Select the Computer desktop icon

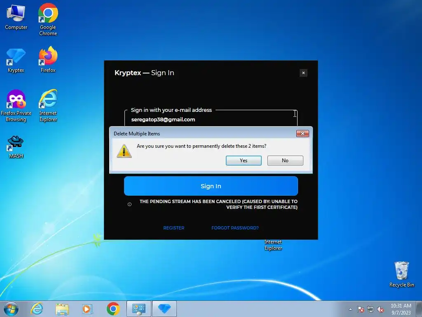(16, 17)
